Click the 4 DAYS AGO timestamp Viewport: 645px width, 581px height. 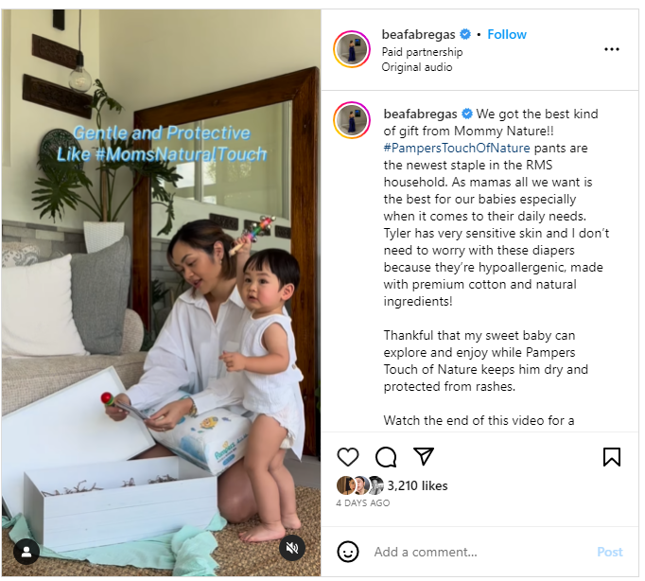tap(363, 502)
